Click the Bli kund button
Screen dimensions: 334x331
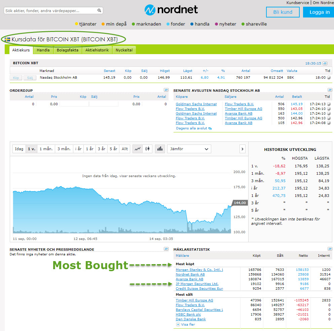tap(283, 12)
